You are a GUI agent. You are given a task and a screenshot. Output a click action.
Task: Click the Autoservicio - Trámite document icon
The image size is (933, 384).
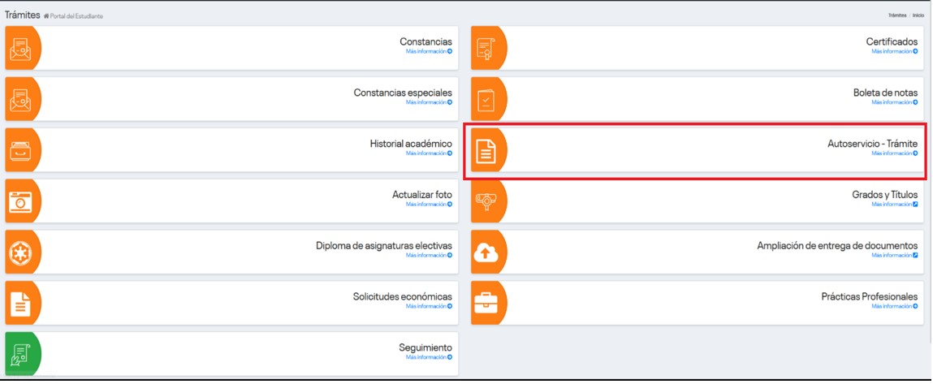coord(486,150)
